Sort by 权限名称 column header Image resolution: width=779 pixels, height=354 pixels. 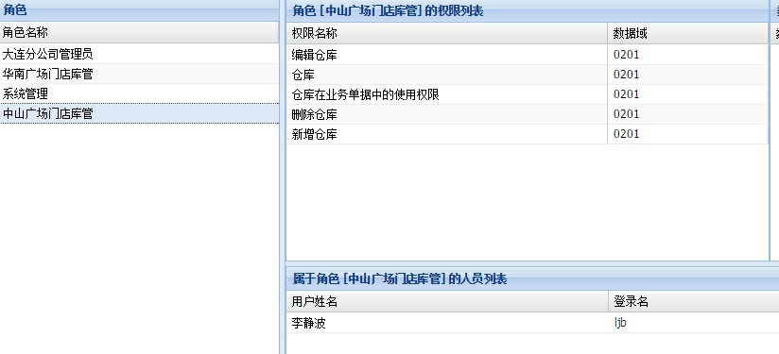tap(446, 34)
